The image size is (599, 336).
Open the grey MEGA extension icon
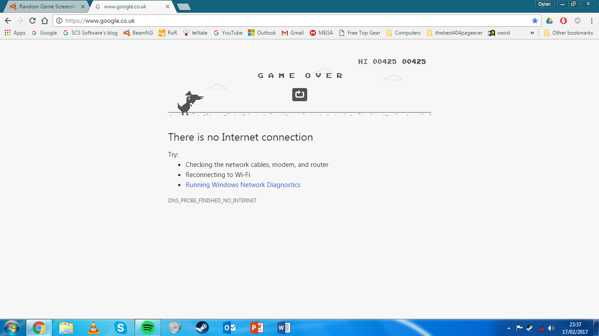[x=577, y=21]
